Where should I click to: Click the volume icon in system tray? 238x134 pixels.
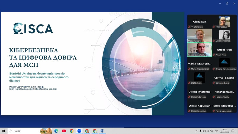click(204, 131)
